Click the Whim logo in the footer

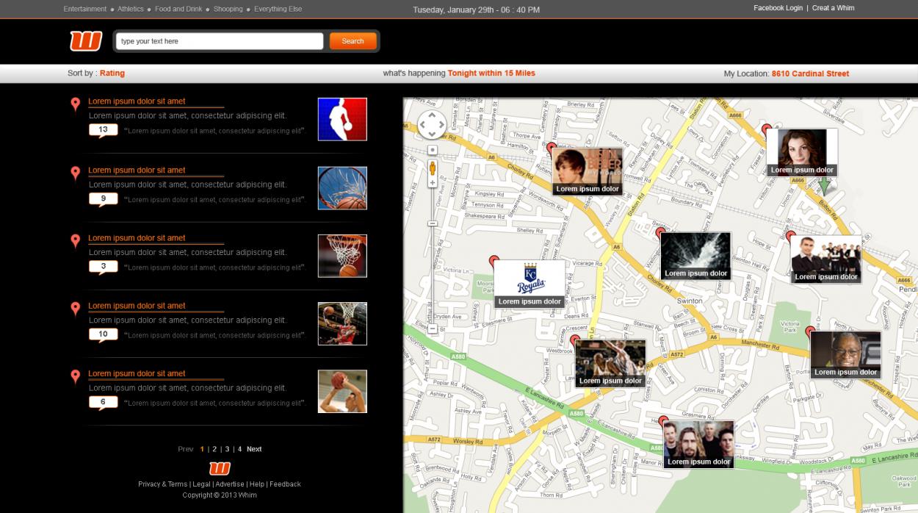pos(219,467)
